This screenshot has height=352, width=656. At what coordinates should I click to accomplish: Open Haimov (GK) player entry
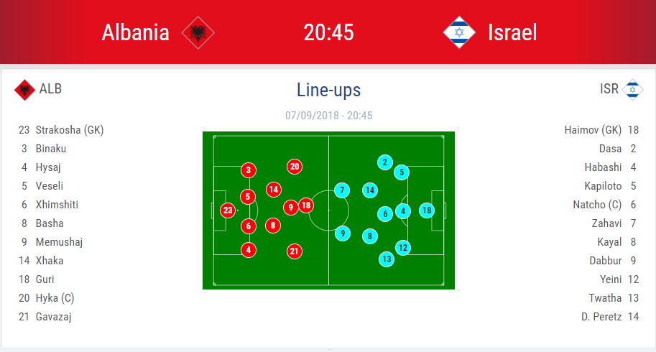click(593, 130)
